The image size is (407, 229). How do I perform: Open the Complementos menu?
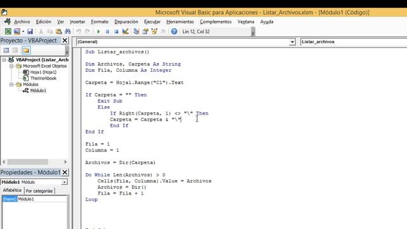[216, 22]
